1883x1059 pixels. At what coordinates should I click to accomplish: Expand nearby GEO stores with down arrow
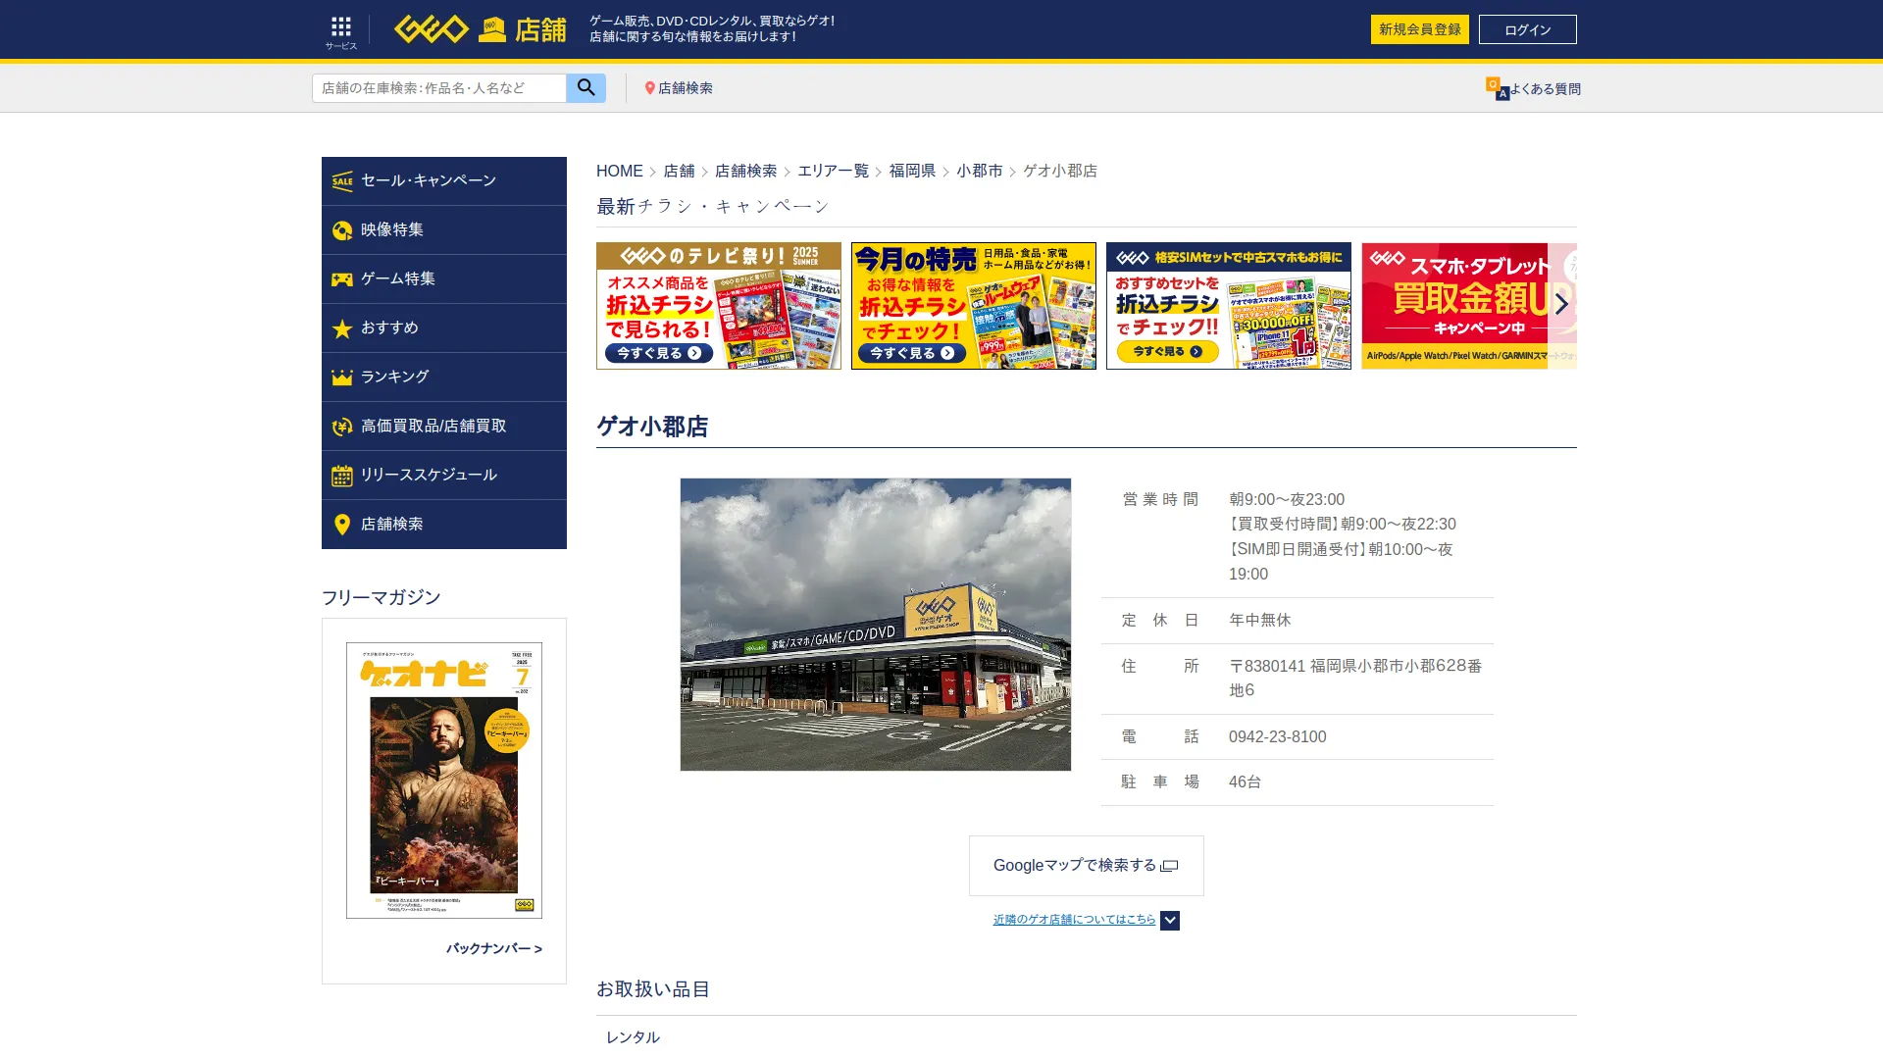1169,920
